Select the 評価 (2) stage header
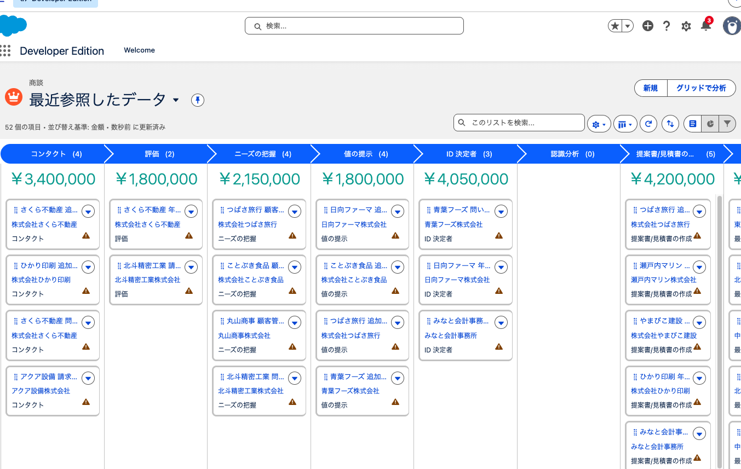This screenshot has height=469, width=741. [159, 154]
